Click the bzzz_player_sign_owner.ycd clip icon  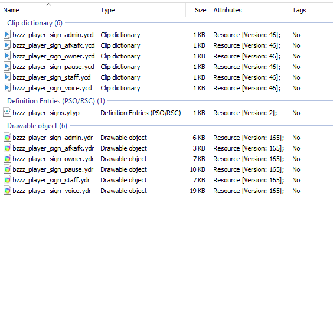point(7,56)
